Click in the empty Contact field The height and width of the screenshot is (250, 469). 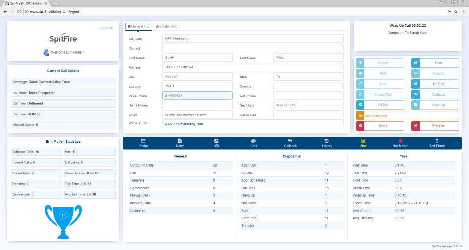tap(253, 48)
